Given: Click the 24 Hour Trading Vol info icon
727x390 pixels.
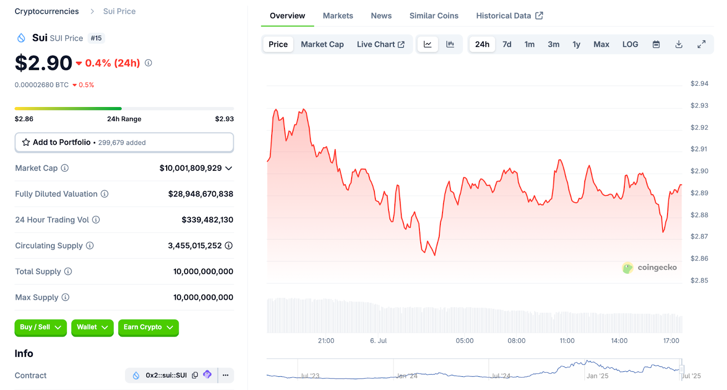Looking at the screenshot, I should click(96, 220).
